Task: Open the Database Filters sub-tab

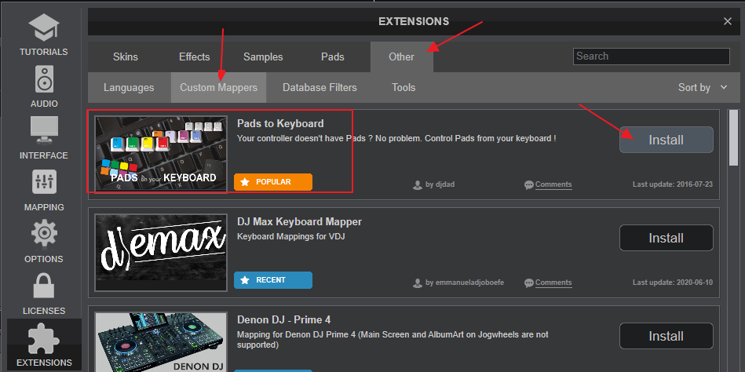Action: (320, 87)
